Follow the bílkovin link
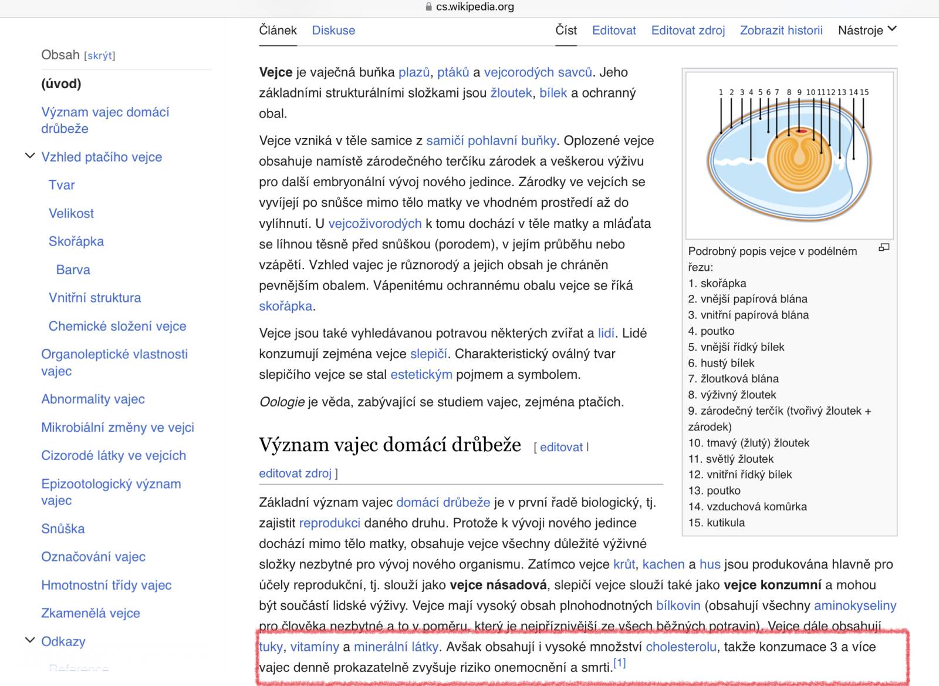The height and width of the screenshot is (686, 939). pos(678,606)
